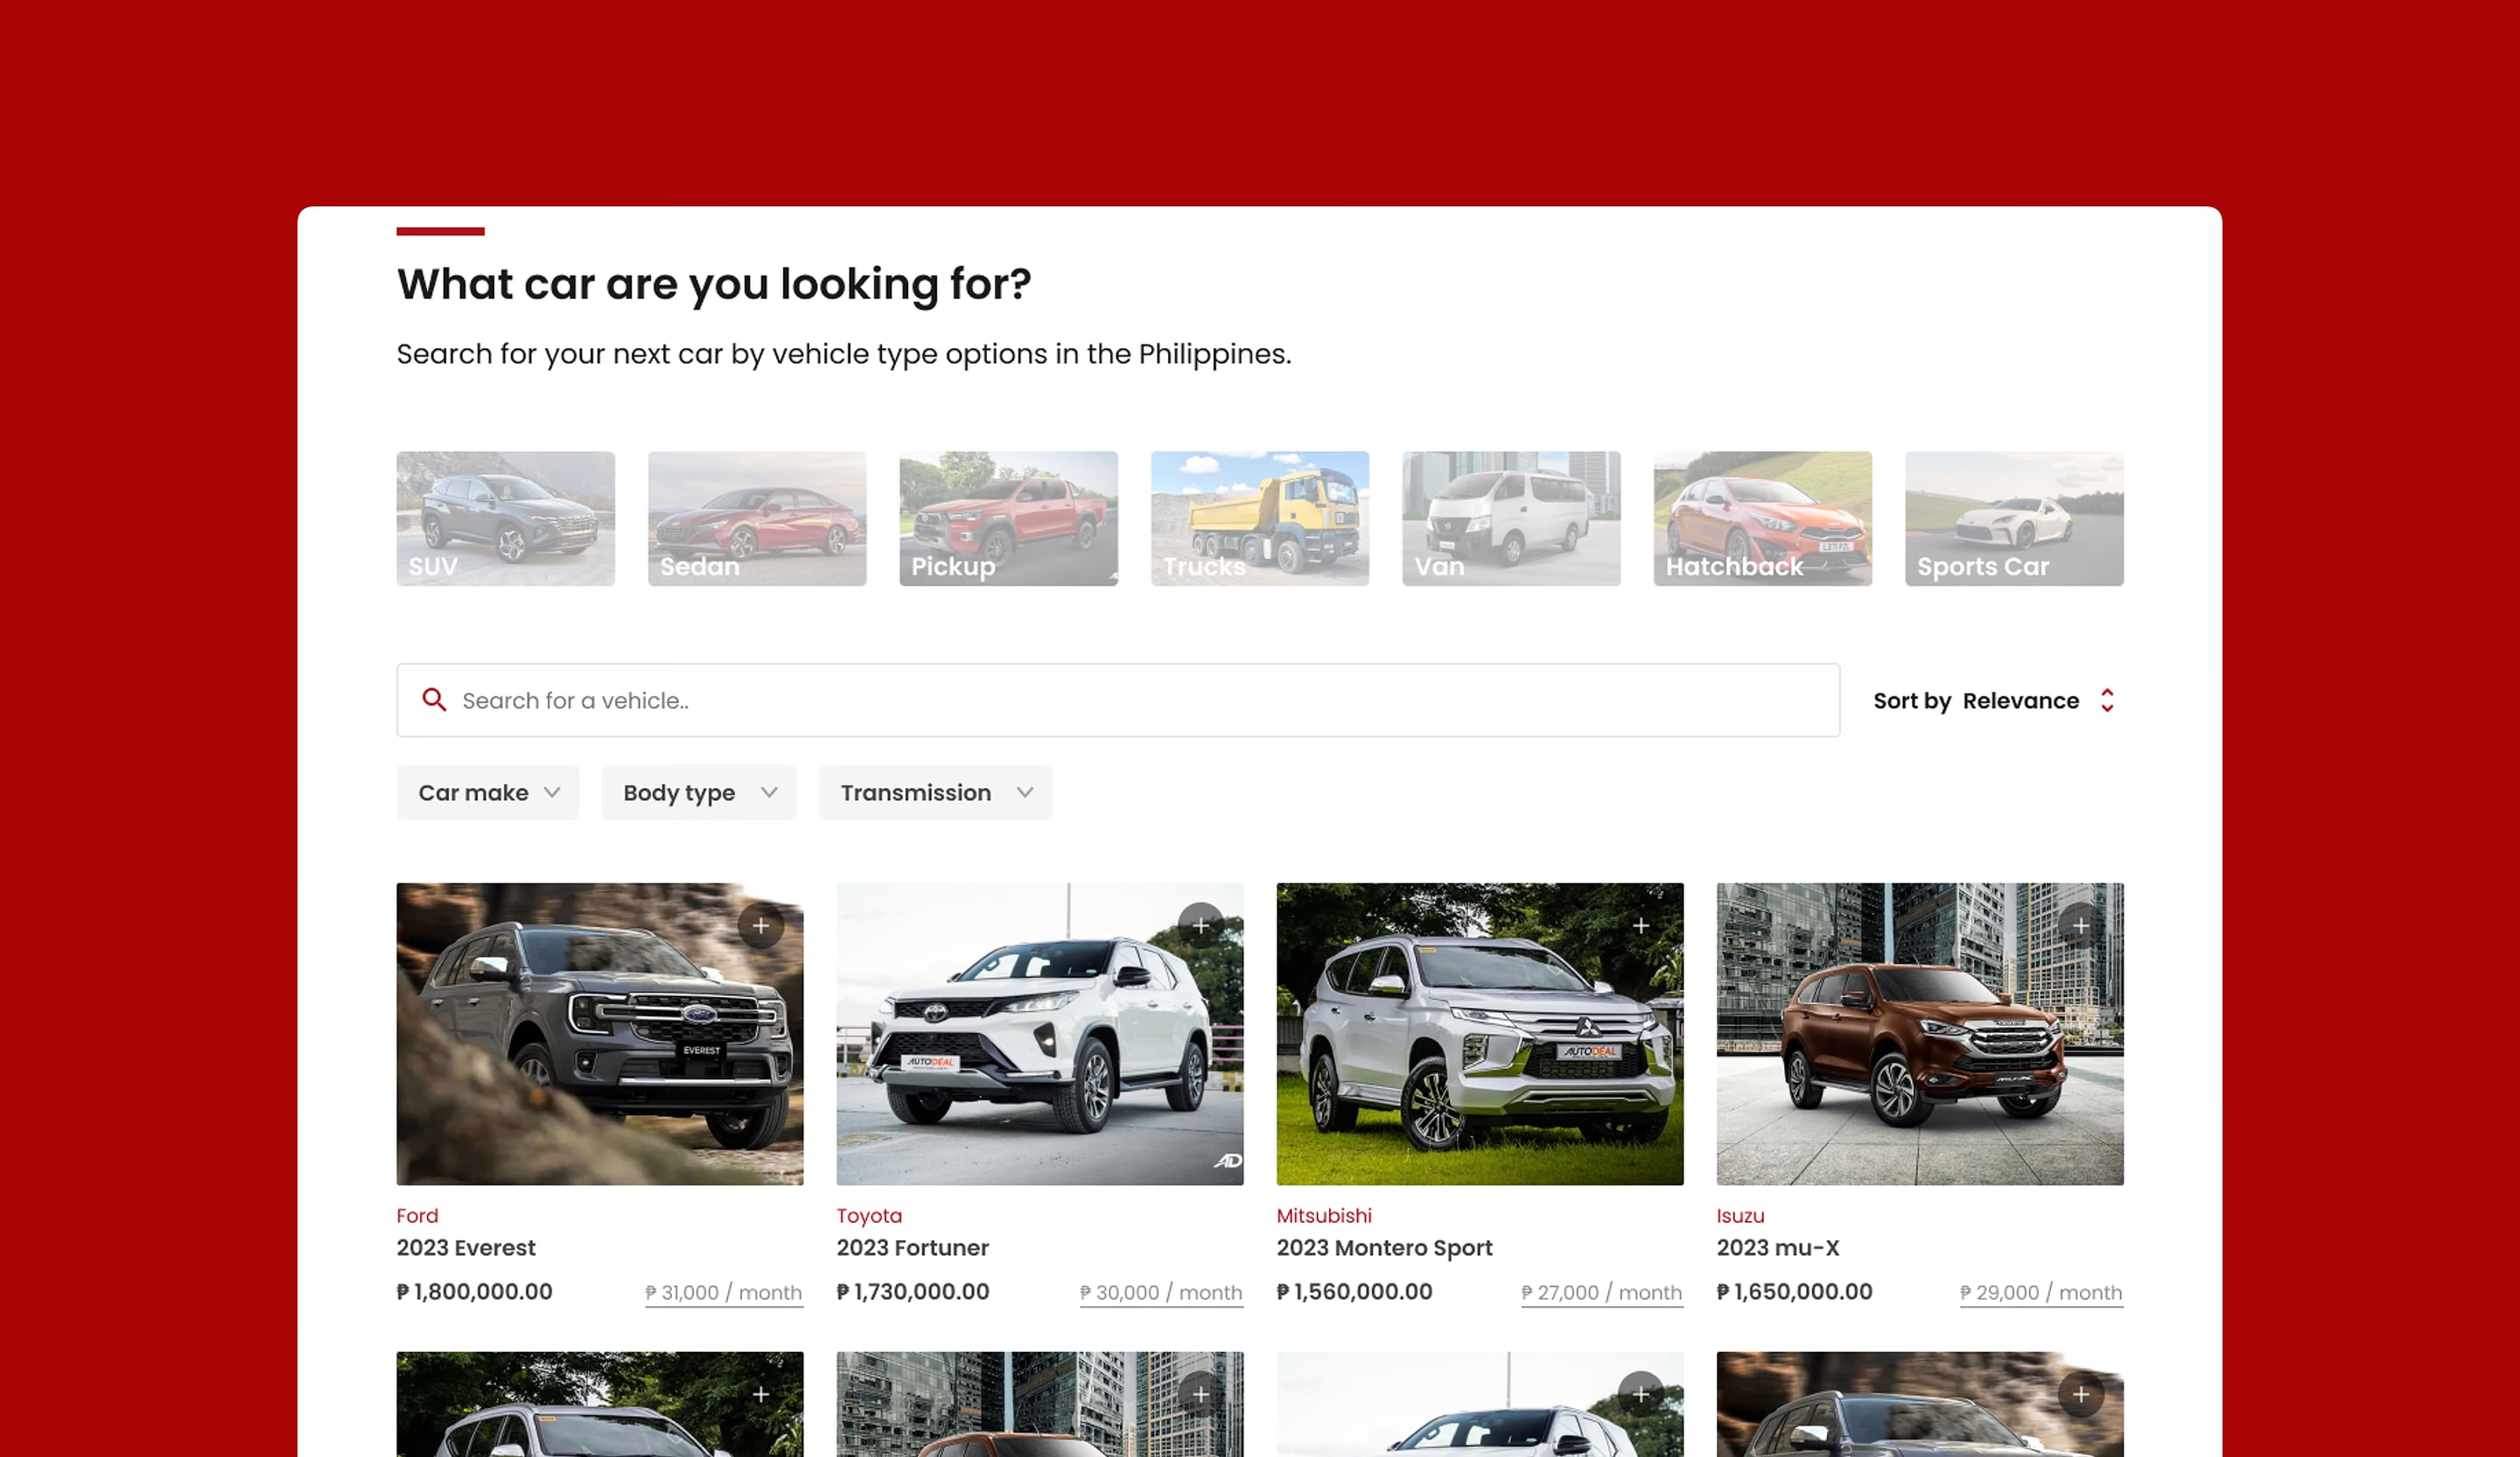This screenshot has width=2520, height=1457.
Task: Click the Toyota brand link
Action: pyautogui.click(x=869, y=1216)
